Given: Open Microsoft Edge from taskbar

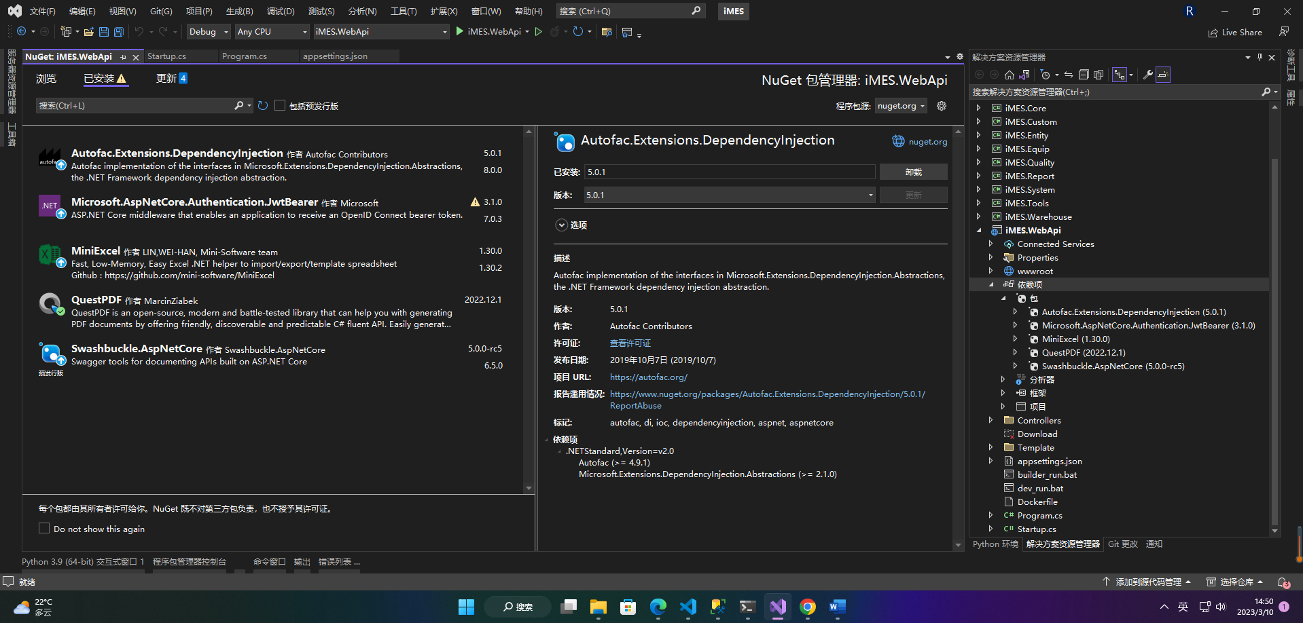Looking at the screenshot, I should [658, 607].
